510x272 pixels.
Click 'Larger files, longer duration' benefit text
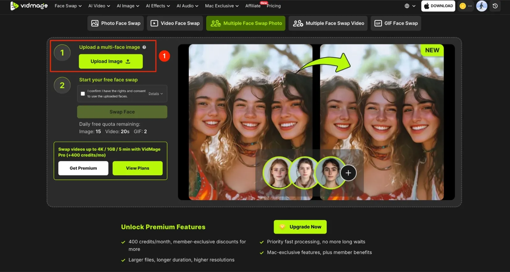[181, 260]
